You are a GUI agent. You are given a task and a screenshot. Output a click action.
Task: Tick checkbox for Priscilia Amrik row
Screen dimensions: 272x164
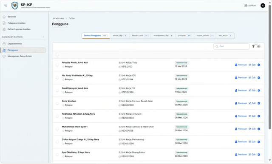tap(57, 65)
